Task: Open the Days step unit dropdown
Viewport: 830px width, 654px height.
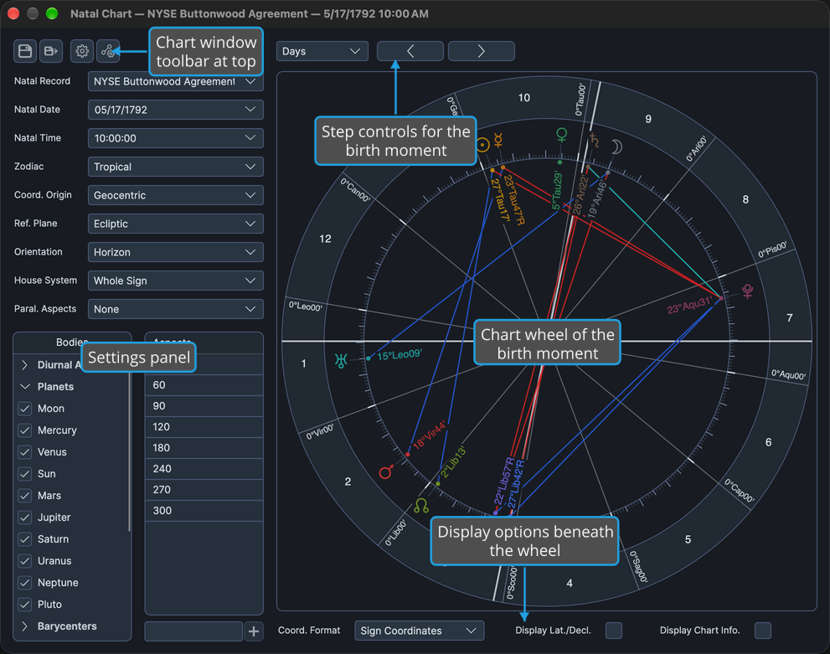Action: pyautogui.click(x=322, y=51)
